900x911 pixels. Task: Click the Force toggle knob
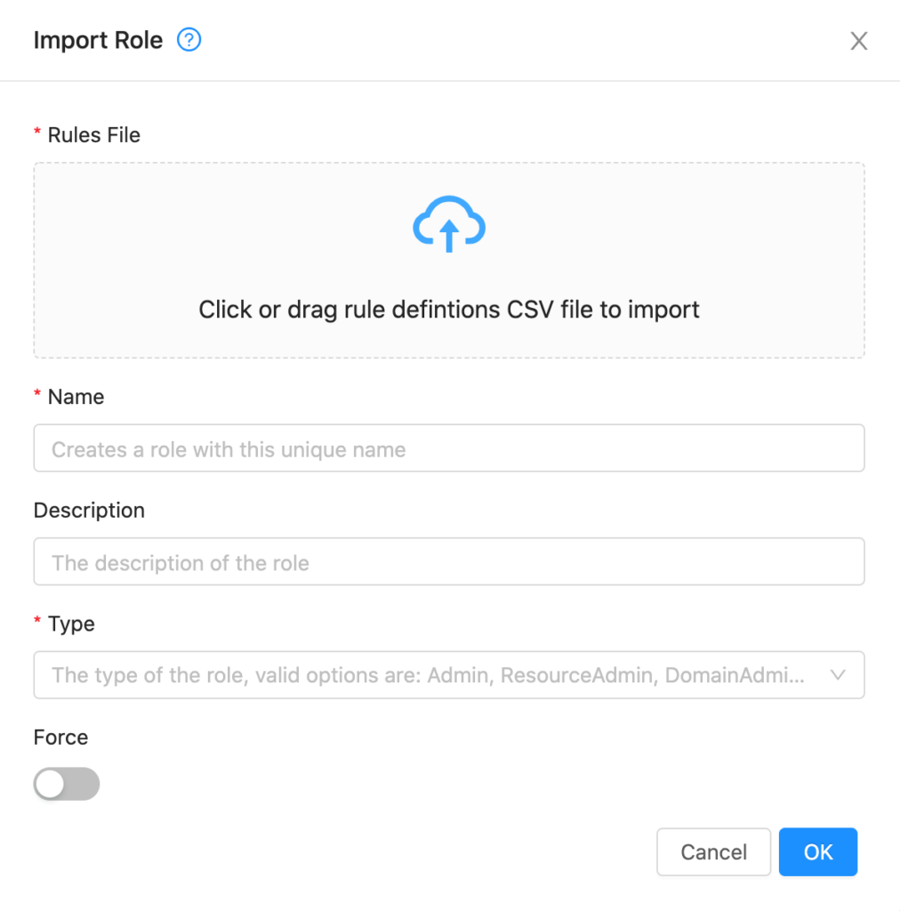[51, 784]
